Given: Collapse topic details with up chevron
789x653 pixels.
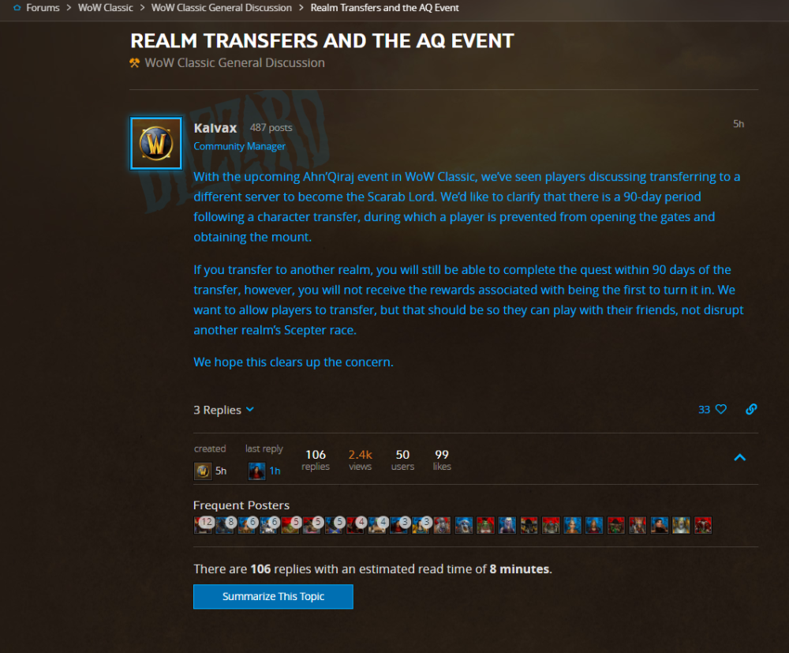Looking at the screenshot, I should [x=739, y=457].
